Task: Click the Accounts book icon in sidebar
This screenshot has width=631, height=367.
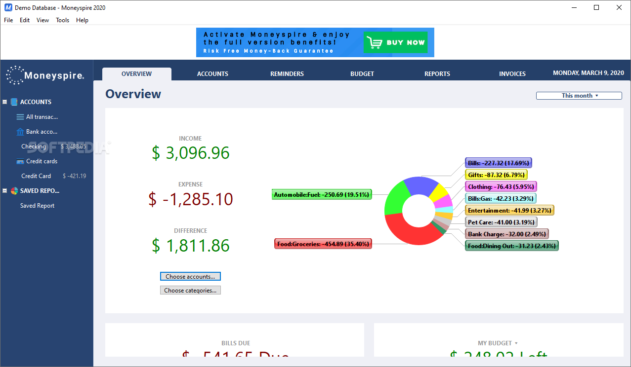Action: click(14, 102)
